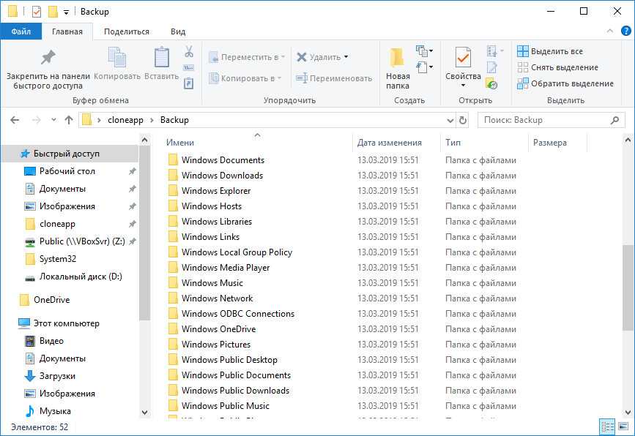Image resolution: width=635 pixels, height=436 pixels.
Task: Open the Файл menu
Action: coord(21,31)
